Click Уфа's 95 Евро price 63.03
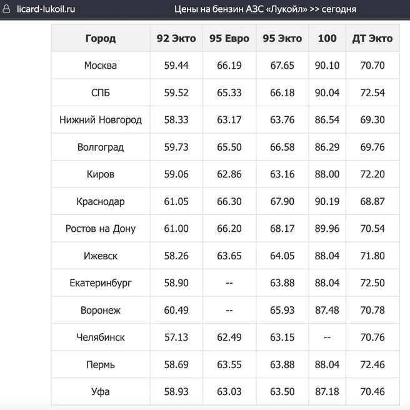The height and width of the screenshot is (410, 410). click(229, 392)
